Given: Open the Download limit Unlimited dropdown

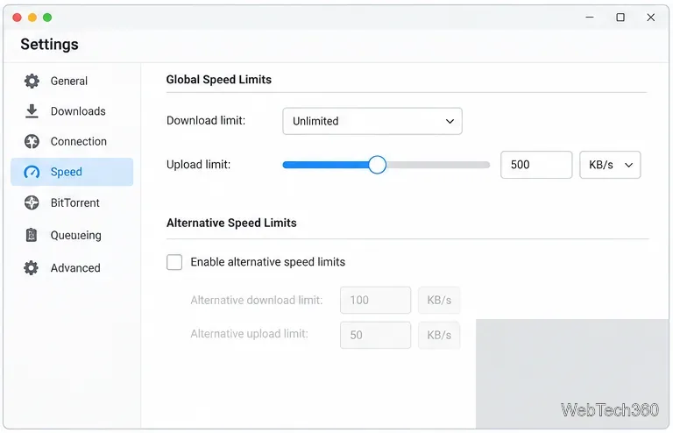Looking at the screenshot, I should coord(372,121).
